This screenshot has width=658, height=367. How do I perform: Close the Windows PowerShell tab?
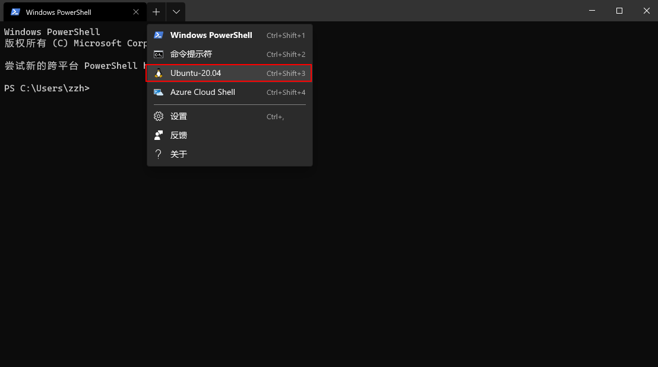click(135, 12)
